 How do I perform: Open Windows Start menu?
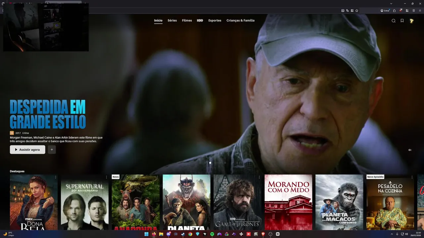[146, 234]
